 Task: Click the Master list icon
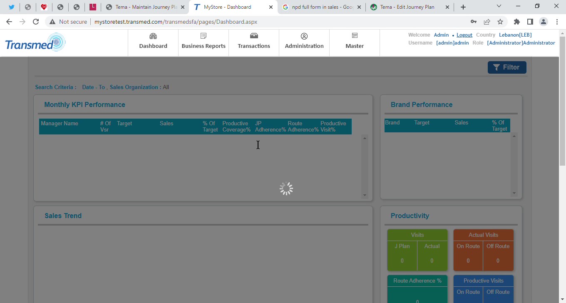coord(355,36)
